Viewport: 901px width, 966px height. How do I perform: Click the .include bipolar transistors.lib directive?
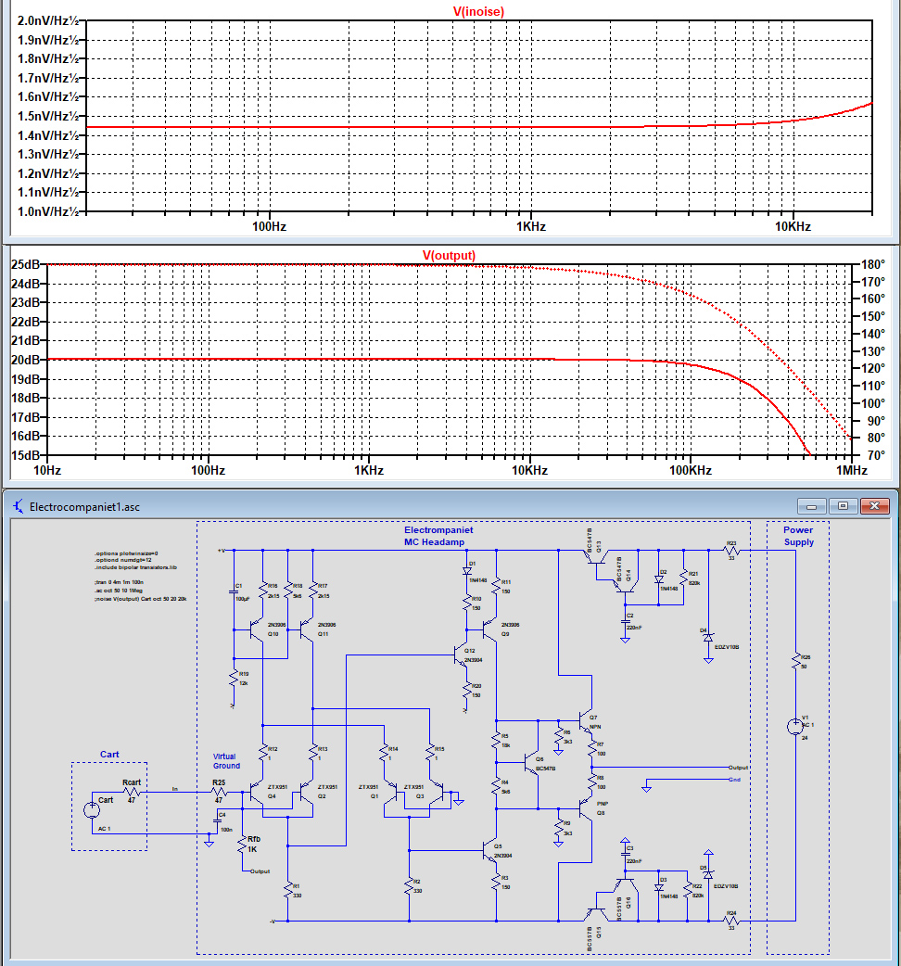click(135, 567)
